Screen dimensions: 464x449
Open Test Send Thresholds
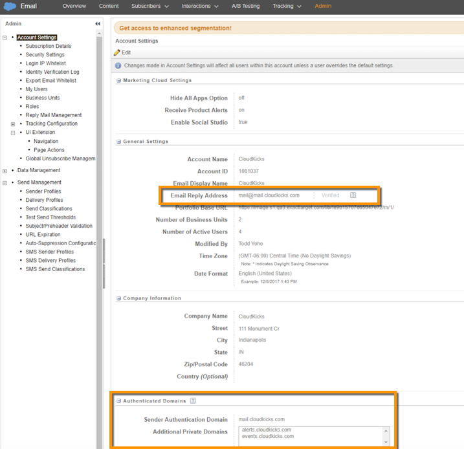point(50,217)
